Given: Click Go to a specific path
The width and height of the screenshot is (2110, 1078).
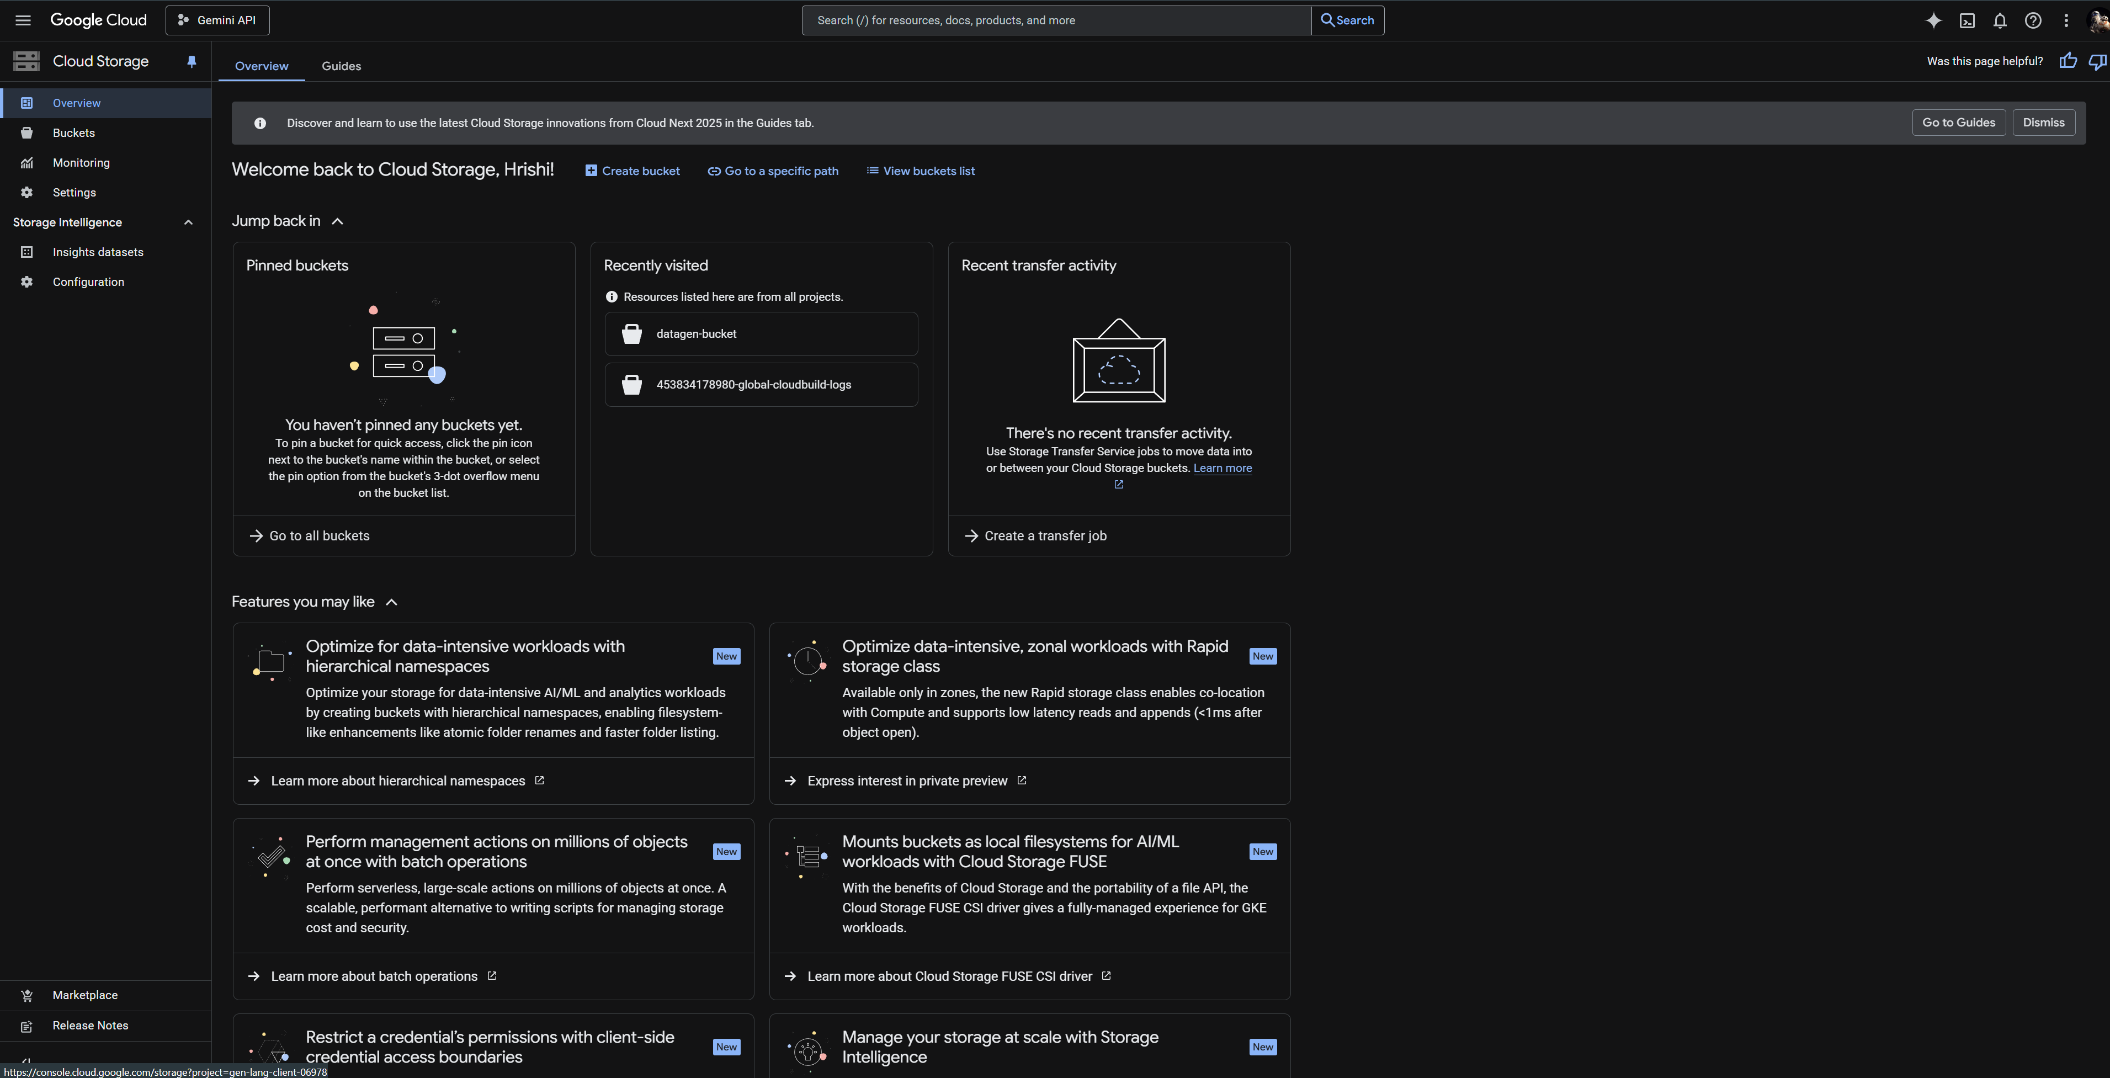Looking at the screenshot, I should click(772, 171).
